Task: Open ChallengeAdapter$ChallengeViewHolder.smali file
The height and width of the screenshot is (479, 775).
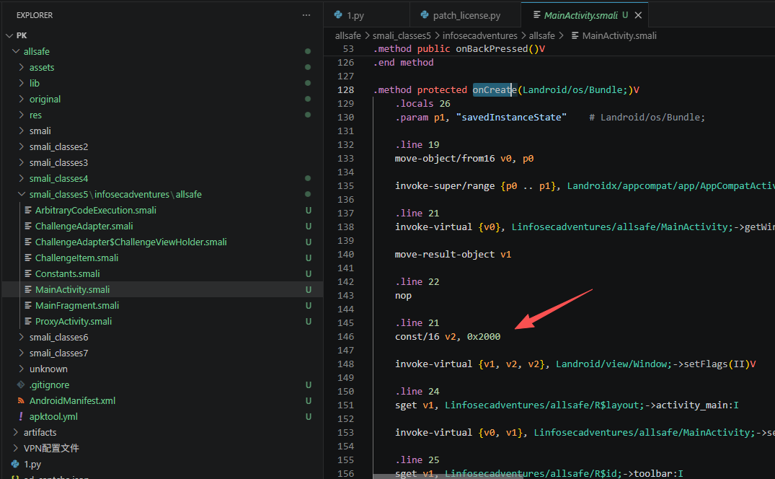Action: pos(162,242)
